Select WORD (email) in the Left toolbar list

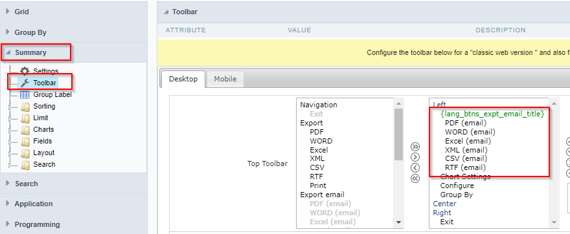[x=470, y=132]
